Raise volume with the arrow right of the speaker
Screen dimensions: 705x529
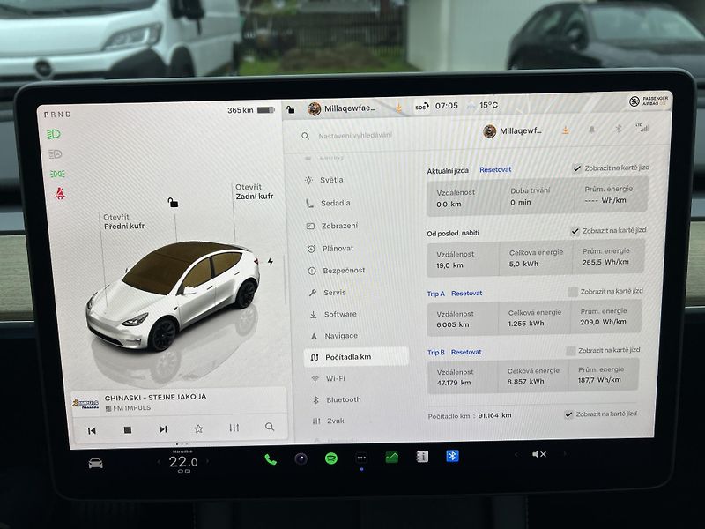pos(564,454)
